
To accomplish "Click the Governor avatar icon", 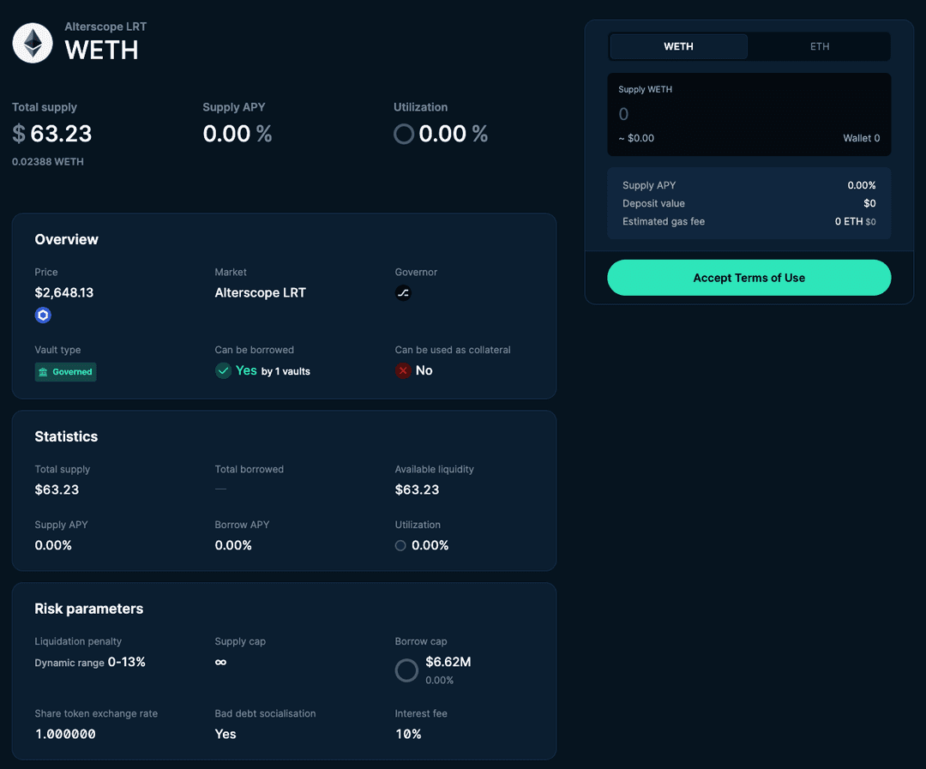I will 403,293.
